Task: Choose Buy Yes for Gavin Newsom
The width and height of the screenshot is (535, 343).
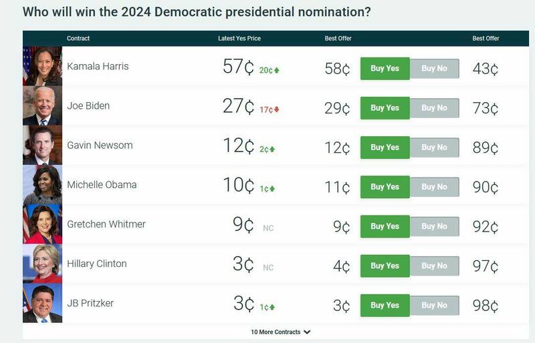Action: click(x=385, y=147)
